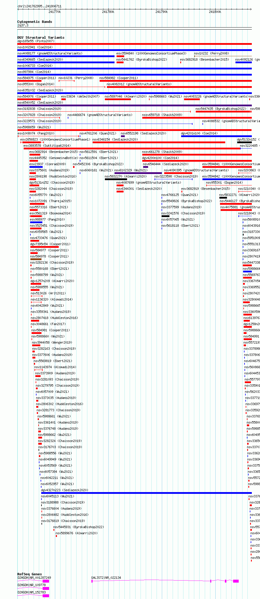Click the 2q37.3 cytogenetic band label
260x599 pixels.
(x=23, y=25)
